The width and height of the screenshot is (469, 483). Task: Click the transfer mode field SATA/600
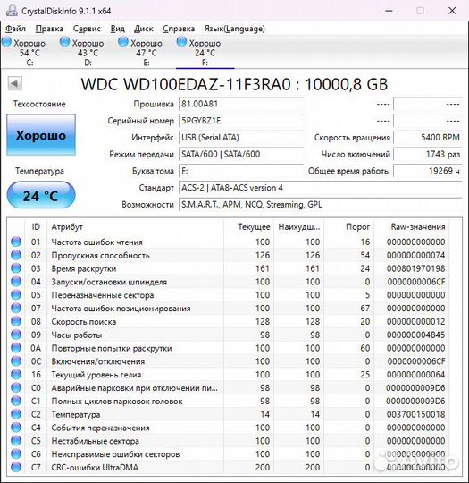tap(241, 154)
